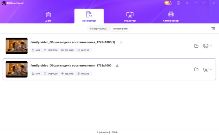The width and height of the screenshot is (219, 135).
Task: Open output folder for first video
Action: [196, 46]
